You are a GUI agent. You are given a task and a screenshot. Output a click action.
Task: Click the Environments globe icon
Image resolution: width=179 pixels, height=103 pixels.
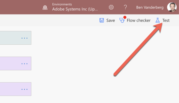point(45,7)
